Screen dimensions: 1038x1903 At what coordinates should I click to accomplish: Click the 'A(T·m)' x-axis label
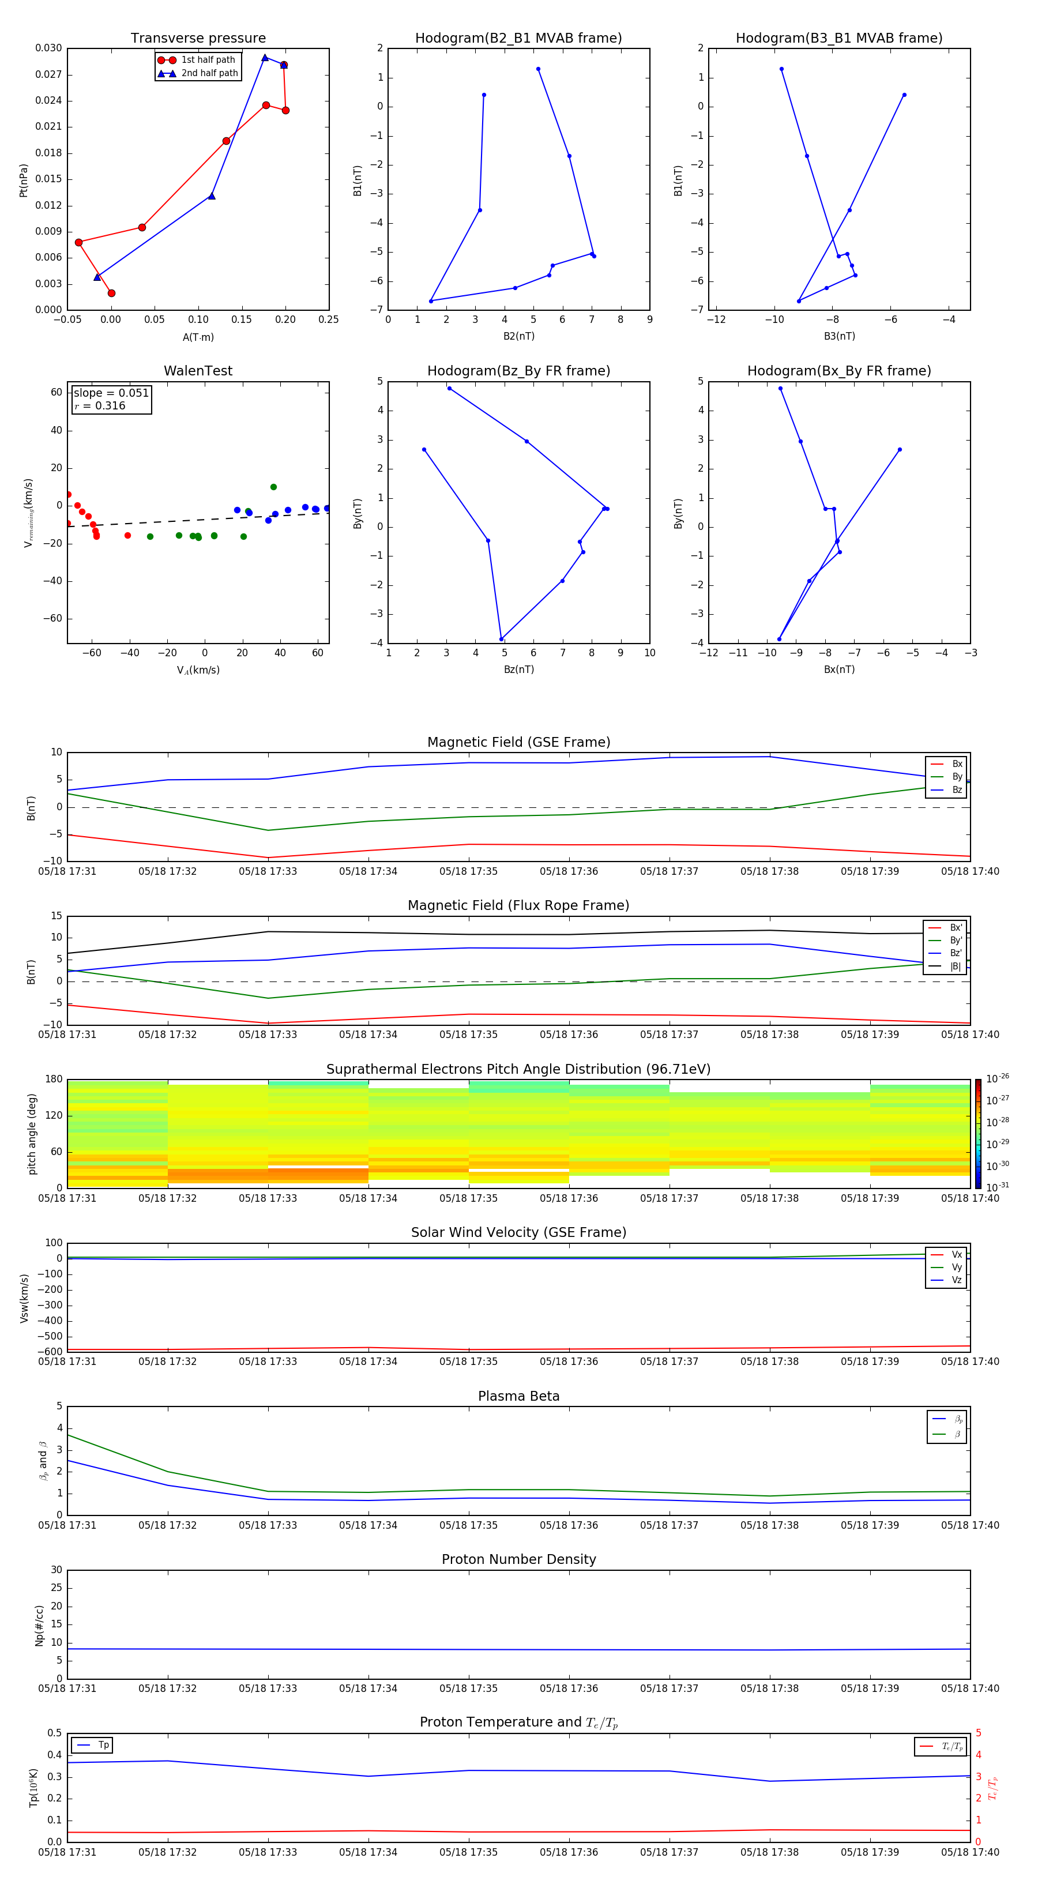pyautogui.click(x=198, y=337)
